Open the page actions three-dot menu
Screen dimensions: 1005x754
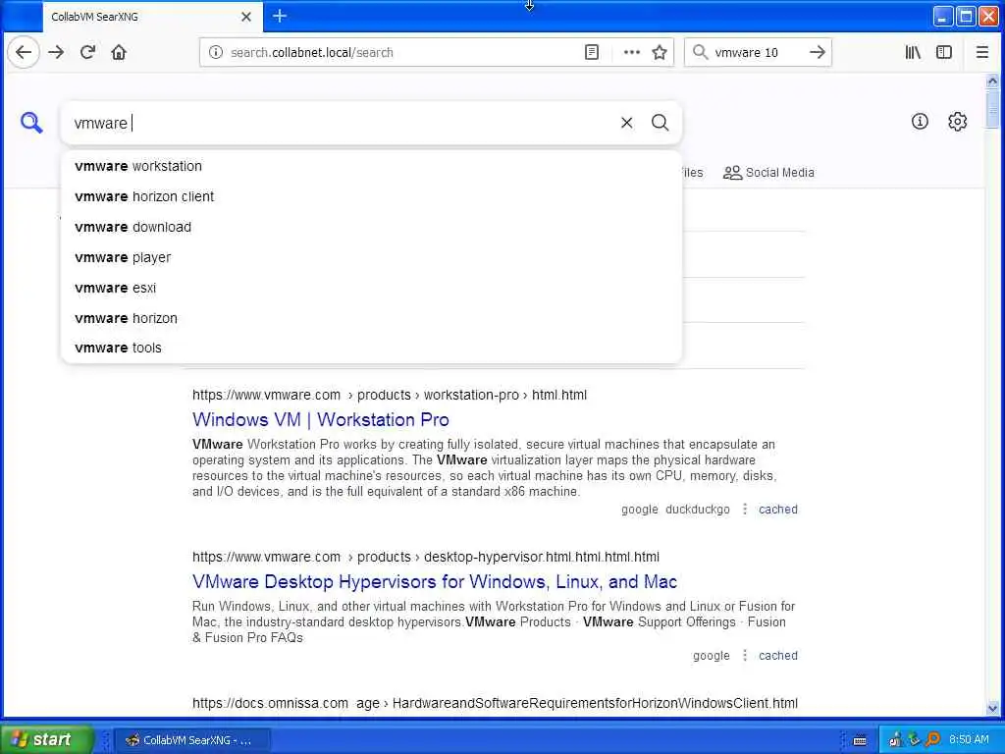(x=631, y=53)
